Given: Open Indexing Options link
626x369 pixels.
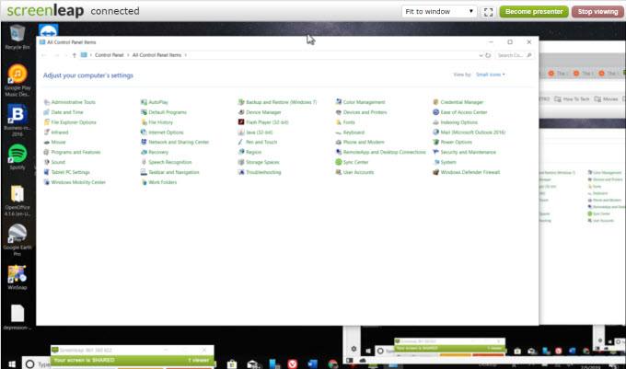Looking at the screenshot, I should click(x=459, y=122).
